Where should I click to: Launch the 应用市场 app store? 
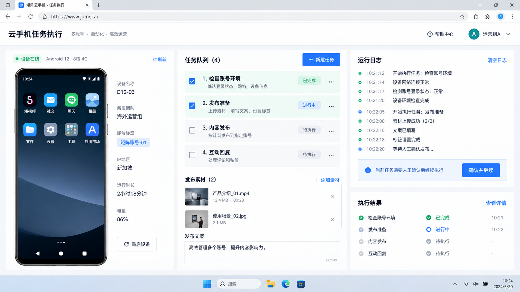92,130
